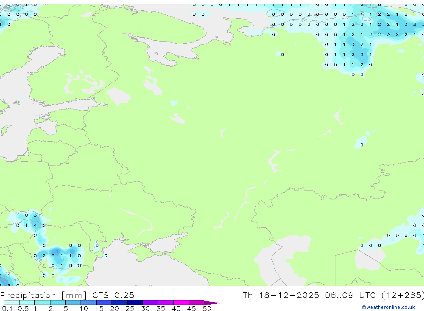Click the above-50 mm arrow tip of the legend
Screen dimensions: 424x311
[212, 303]
